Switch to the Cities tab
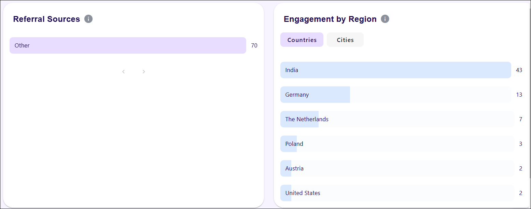531x209 pixels. [x=345, y=40]
